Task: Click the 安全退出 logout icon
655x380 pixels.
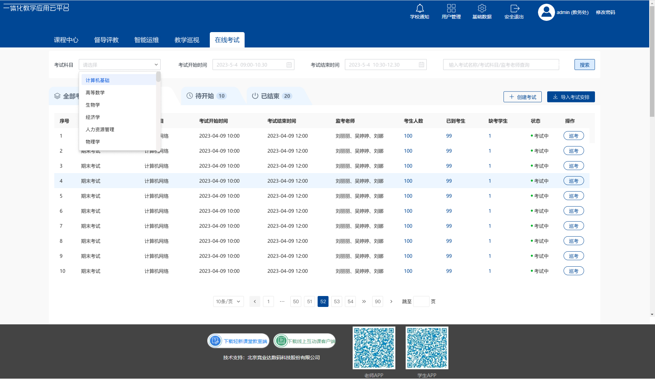Action: coord(514,8)
